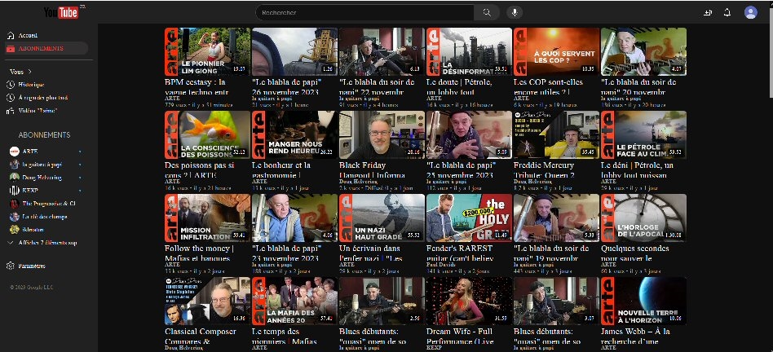Click title "BPM ecstasy : la vague techno"
Viewport: 773px width, 352px height.
[195, 86]
